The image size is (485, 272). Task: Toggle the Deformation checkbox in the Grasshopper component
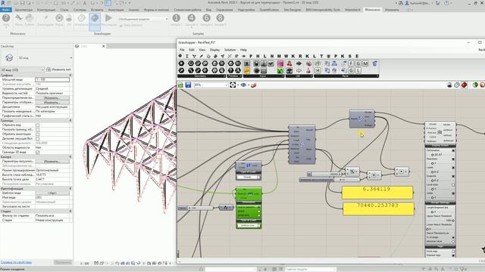(453, 150)
